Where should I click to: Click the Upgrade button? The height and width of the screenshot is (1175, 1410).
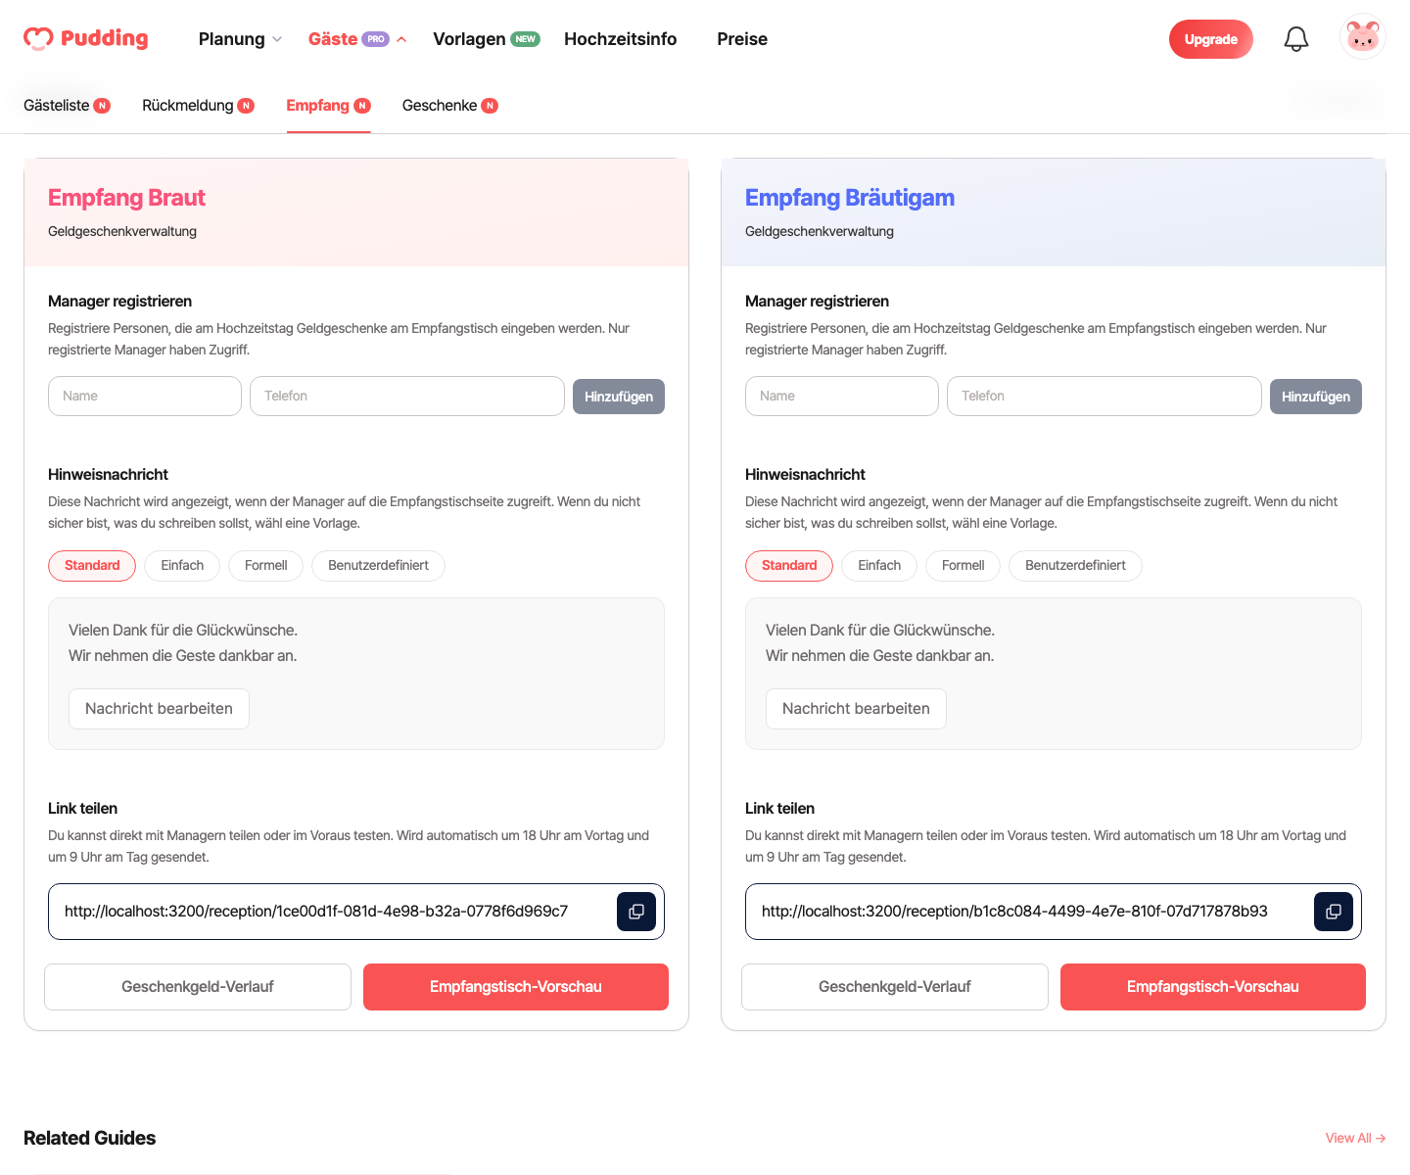coord(1211,39)
